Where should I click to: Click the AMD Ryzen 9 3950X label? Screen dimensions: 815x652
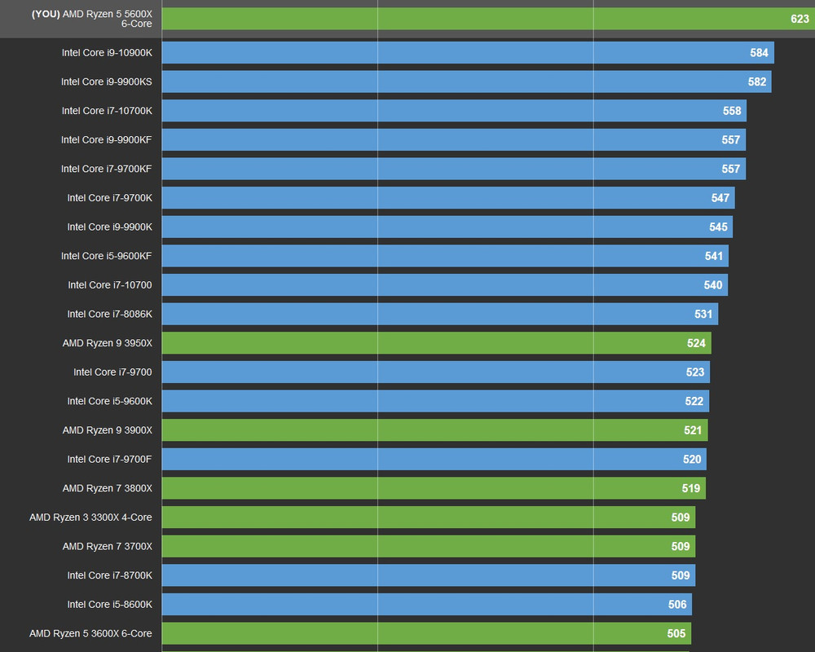(x=108, y=343)
